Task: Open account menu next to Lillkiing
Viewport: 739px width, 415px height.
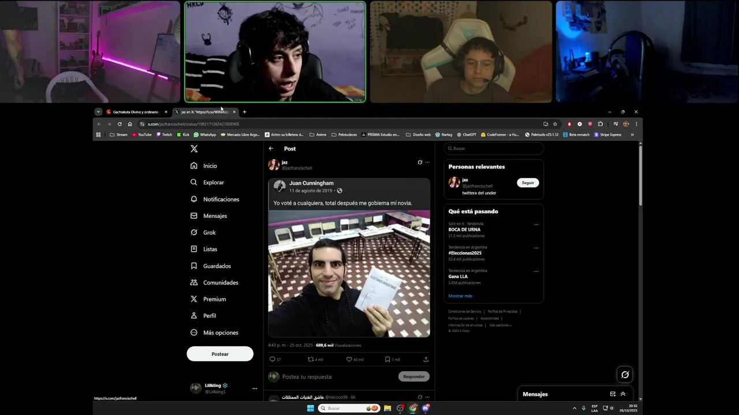Action: pos(255,388)
